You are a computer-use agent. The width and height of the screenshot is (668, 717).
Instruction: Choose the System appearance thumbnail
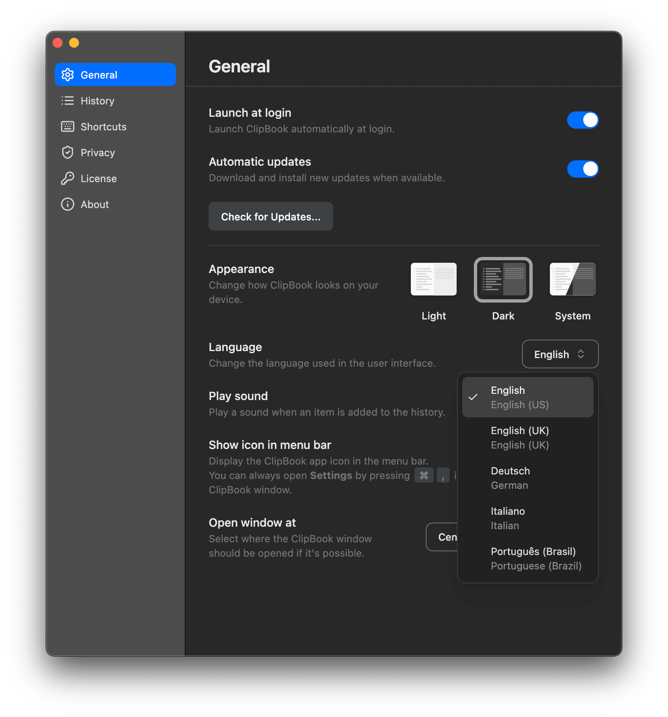pyautogui.click(x=573, y=279)
